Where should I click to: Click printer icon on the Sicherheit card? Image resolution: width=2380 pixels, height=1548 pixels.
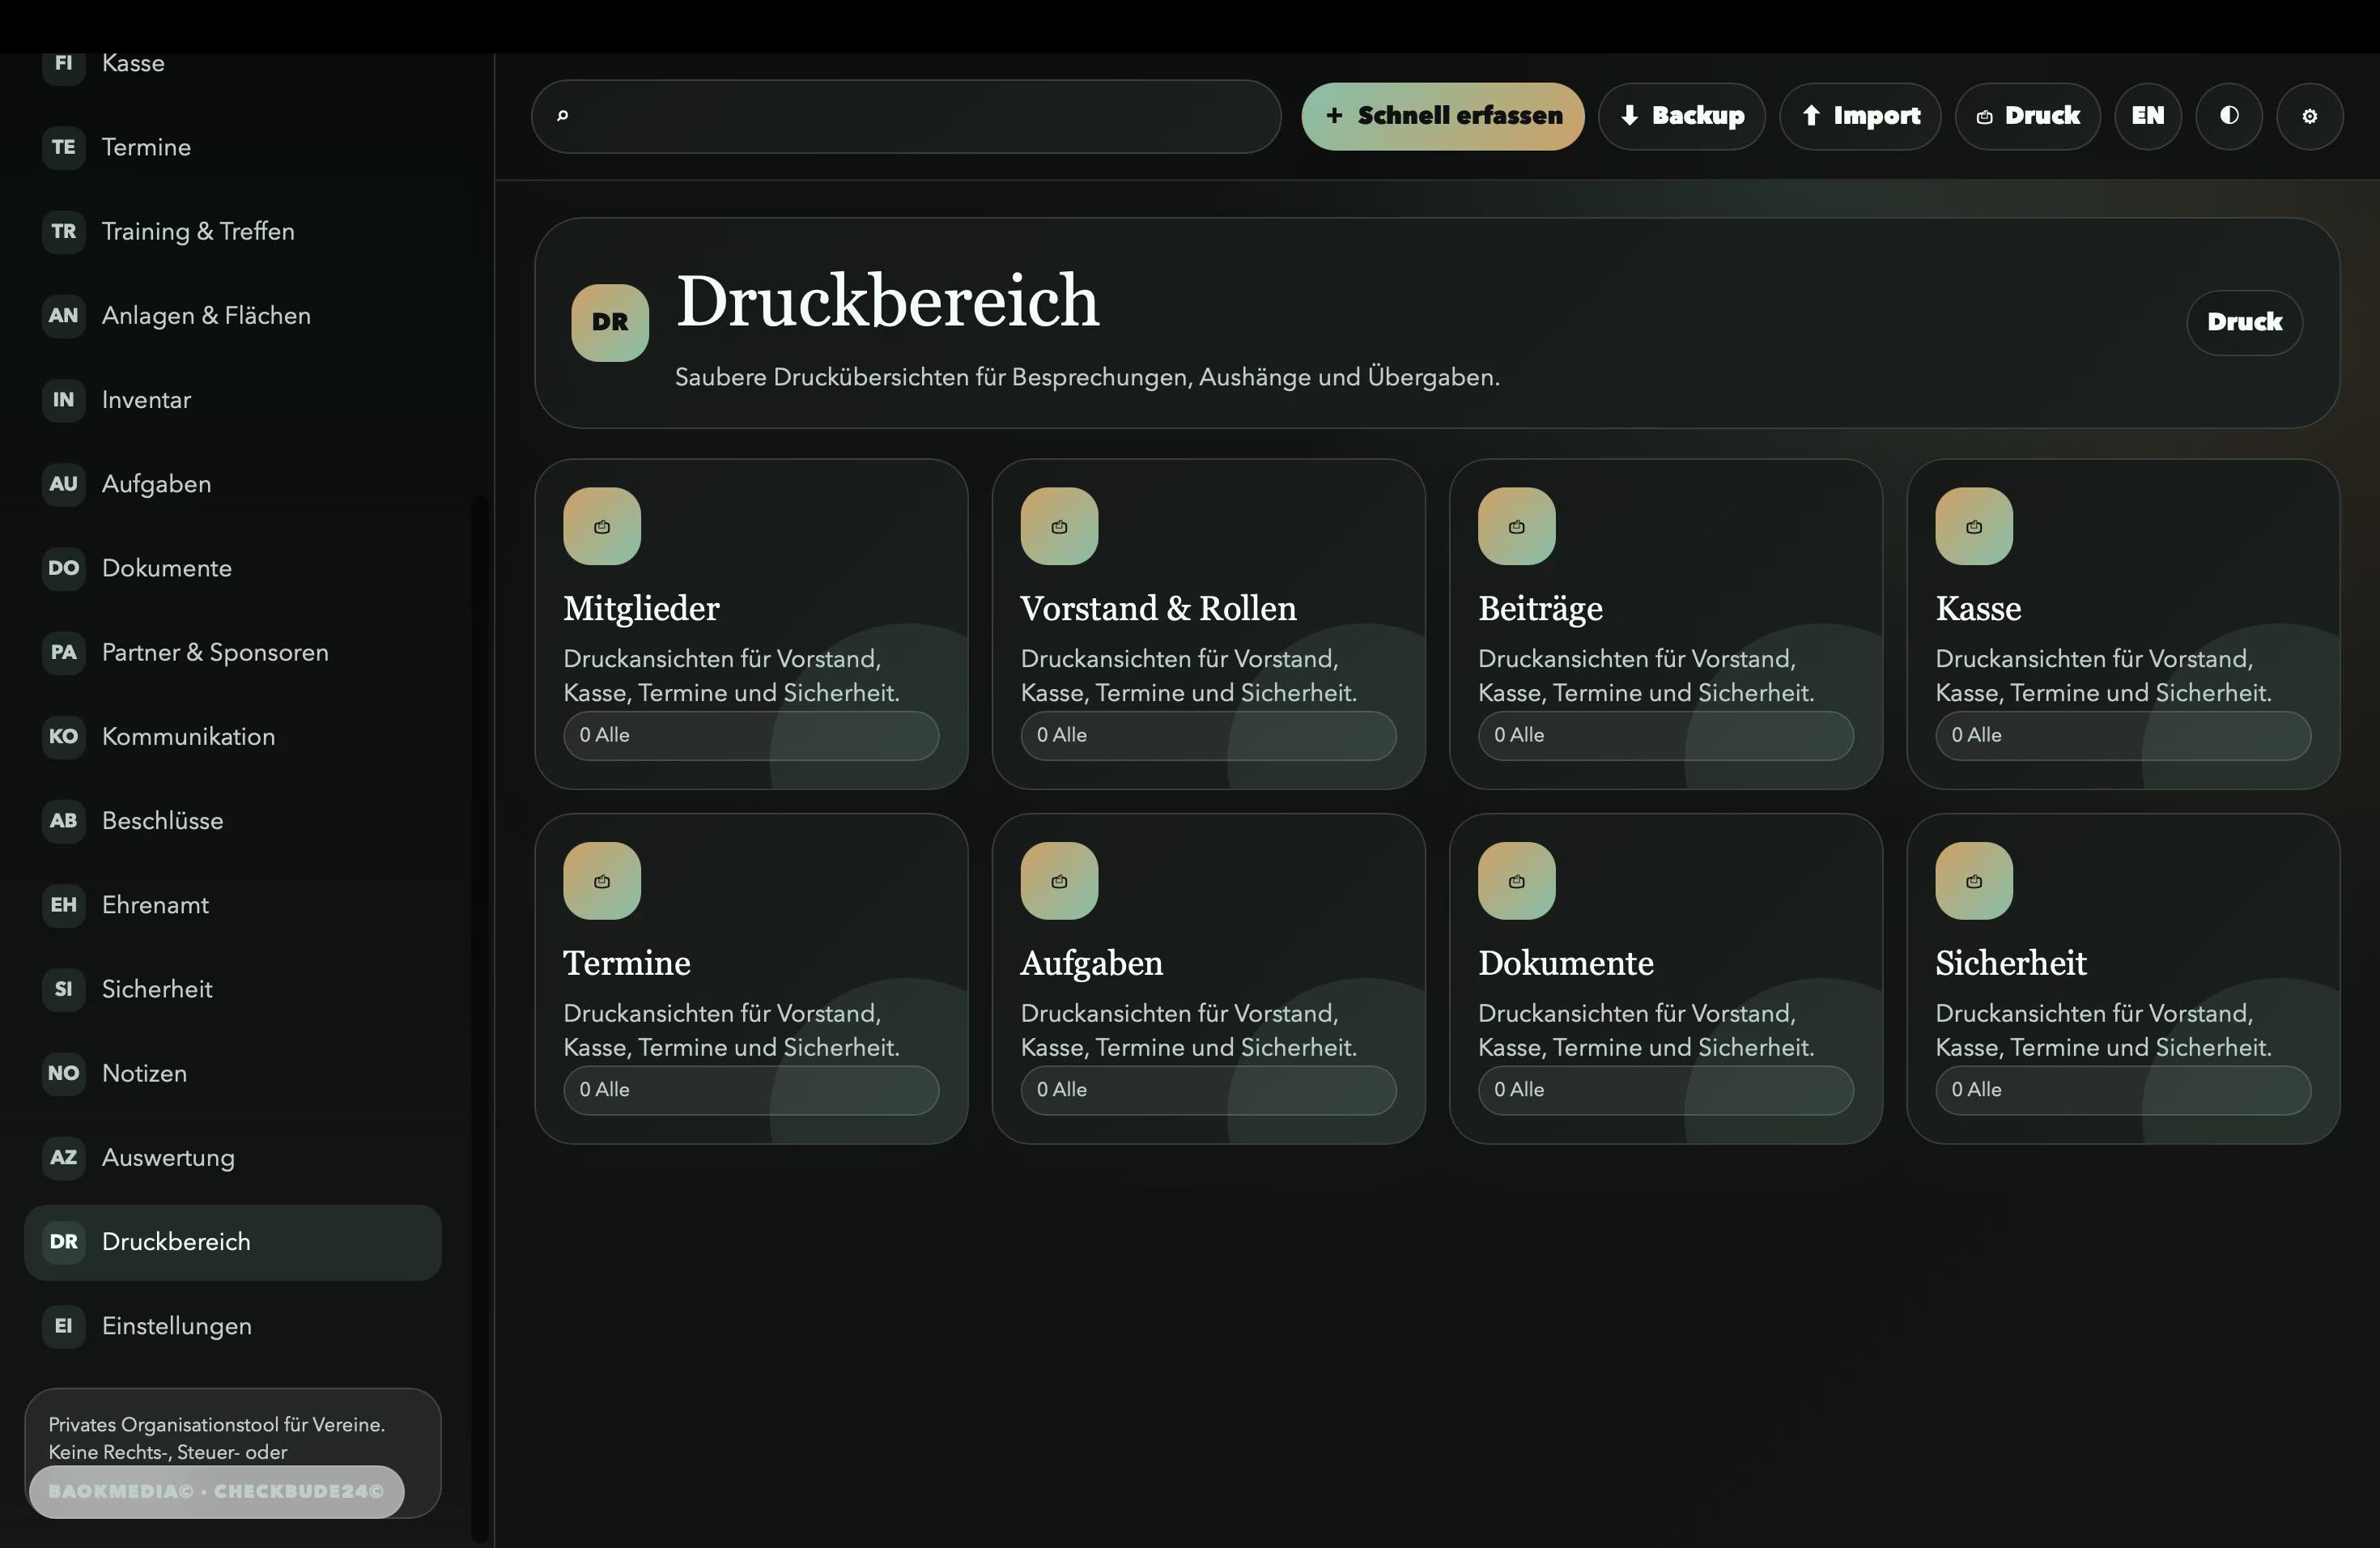tap(1974, 881)
